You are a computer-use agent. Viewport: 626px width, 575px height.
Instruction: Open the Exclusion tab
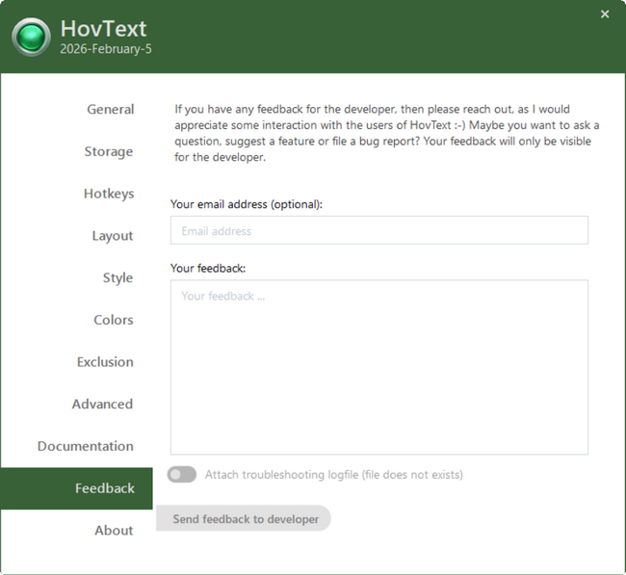(x=105, y=362)
